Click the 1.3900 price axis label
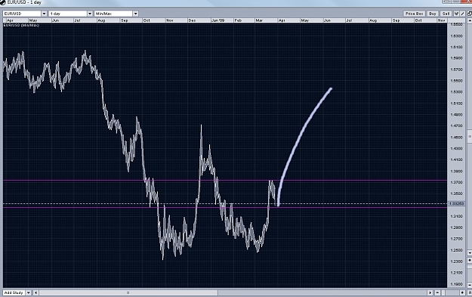The image size is (472, 297). pos(456,171)
